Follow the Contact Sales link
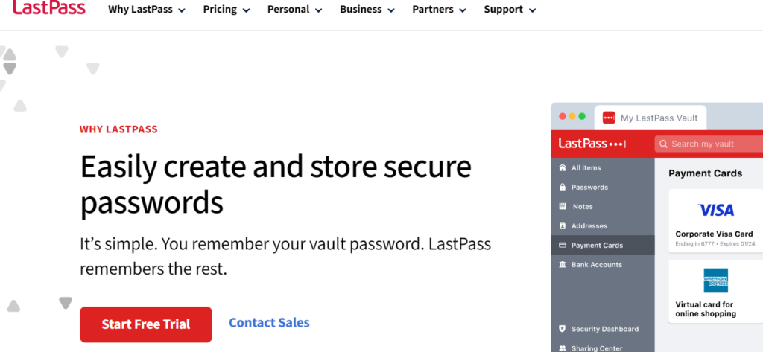 [269, 323]
